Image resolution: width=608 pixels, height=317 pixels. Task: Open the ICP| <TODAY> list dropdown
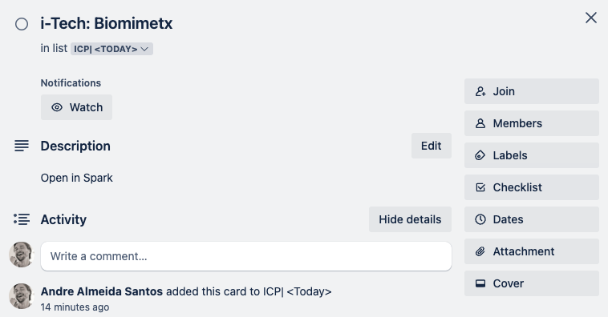111,49
